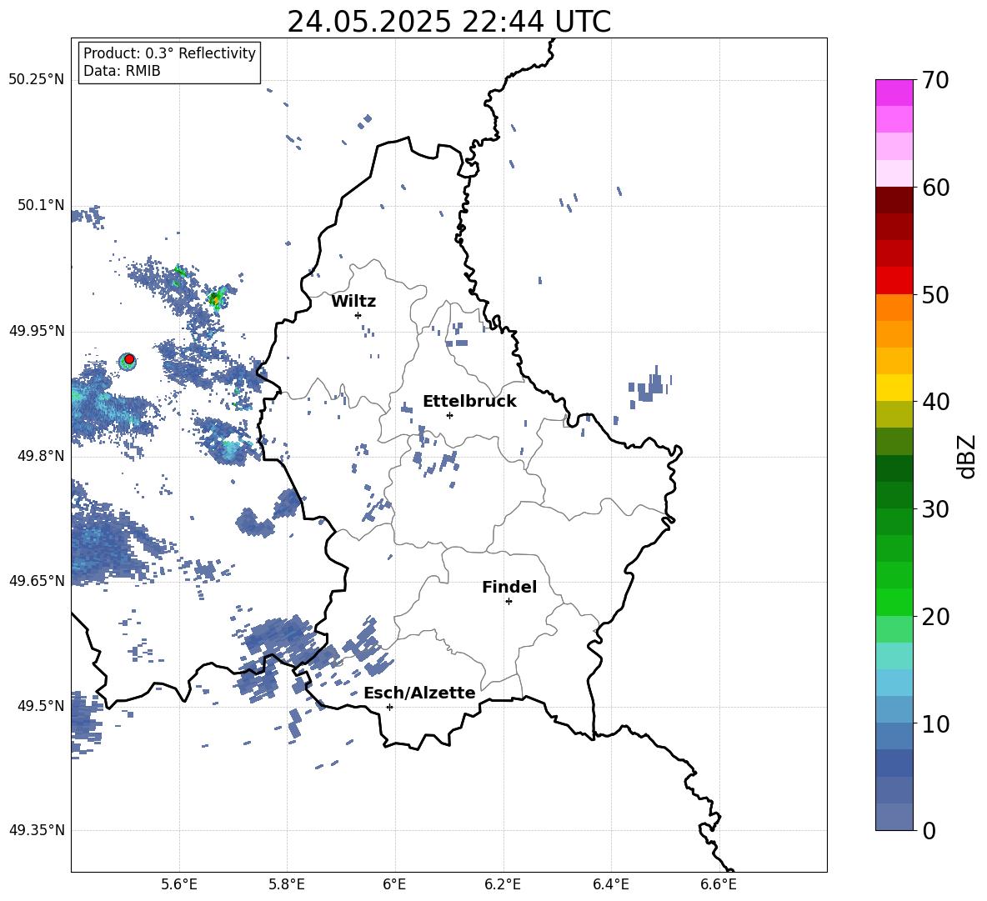Click the 6.2°E longitude label
Screen dimensions: 987x901
(503, 884)
